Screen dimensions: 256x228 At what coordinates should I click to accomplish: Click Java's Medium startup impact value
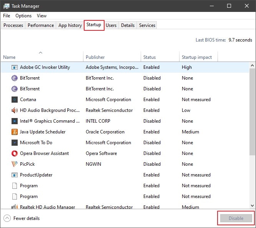(190, 132)
